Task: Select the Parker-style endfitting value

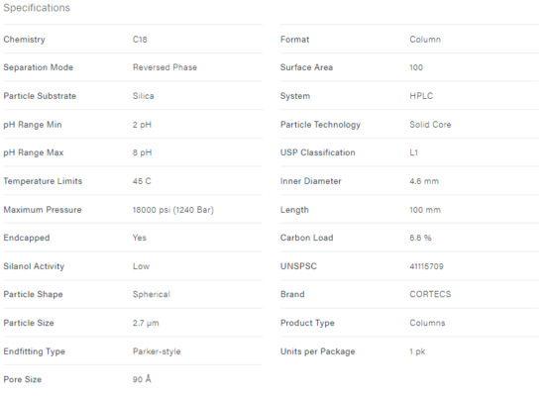Action: [157, 351]
